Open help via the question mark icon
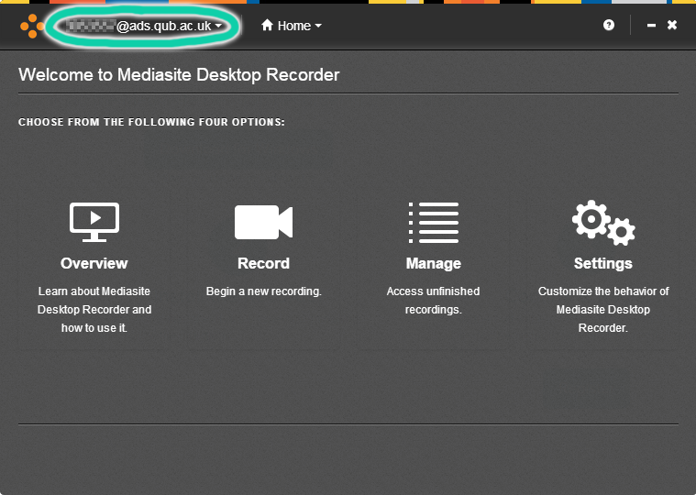Image resolution: width=696 pixels, height=495 pixels. pyautogui.click(x=609, y=26)
